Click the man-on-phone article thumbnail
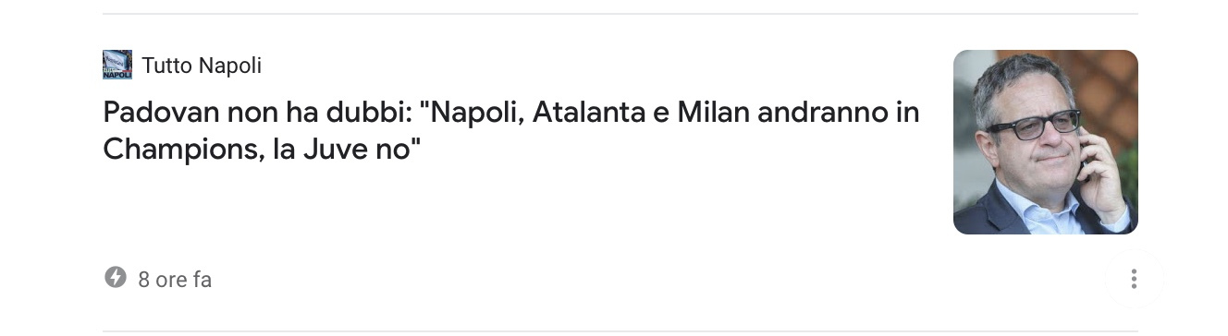This screenshot has height=336, width=1228. click(x=1045, y=142)
